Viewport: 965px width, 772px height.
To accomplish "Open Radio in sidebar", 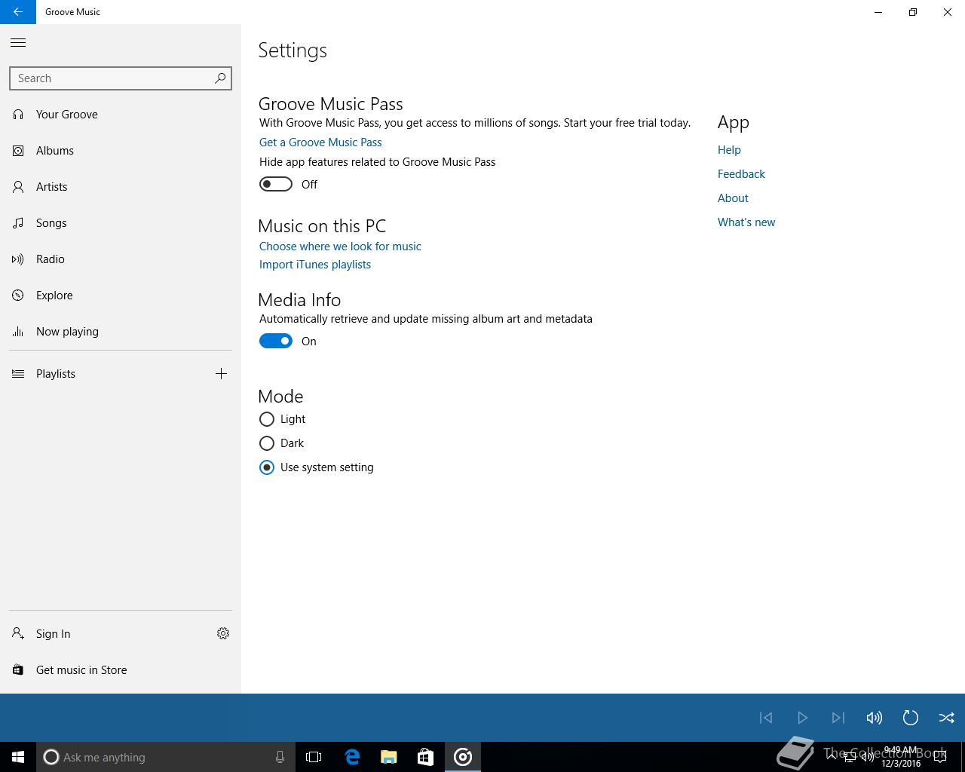I will pyautogui.click(x=121, y=259).
